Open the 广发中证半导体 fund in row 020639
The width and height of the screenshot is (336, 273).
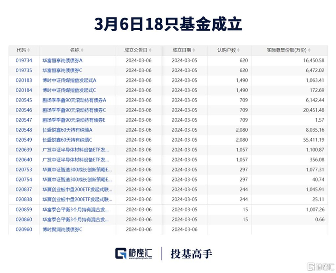pos(76,149)
